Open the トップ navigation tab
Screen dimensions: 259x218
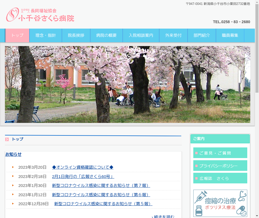point(17,35)
